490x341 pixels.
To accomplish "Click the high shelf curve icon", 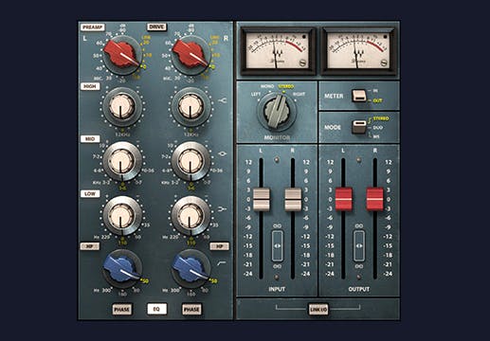I will 223,100.
